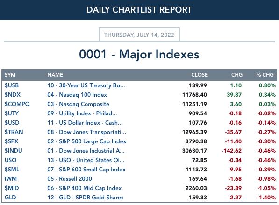The width and height of the screenshot is (279, 205).
Task: Click the SYM column header
Action: click(x=10, y=75)
